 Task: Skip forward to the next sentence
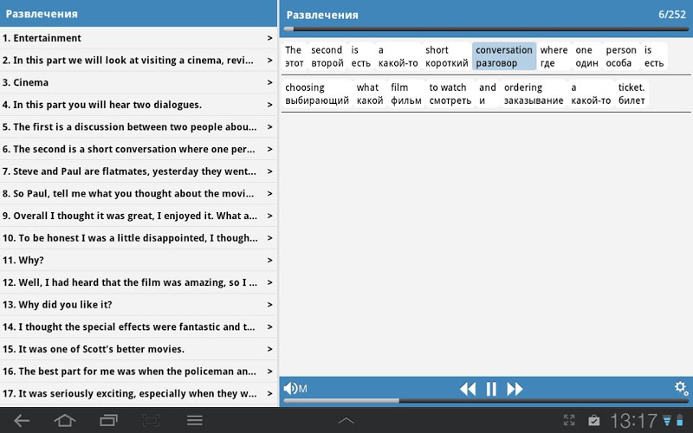515,389
